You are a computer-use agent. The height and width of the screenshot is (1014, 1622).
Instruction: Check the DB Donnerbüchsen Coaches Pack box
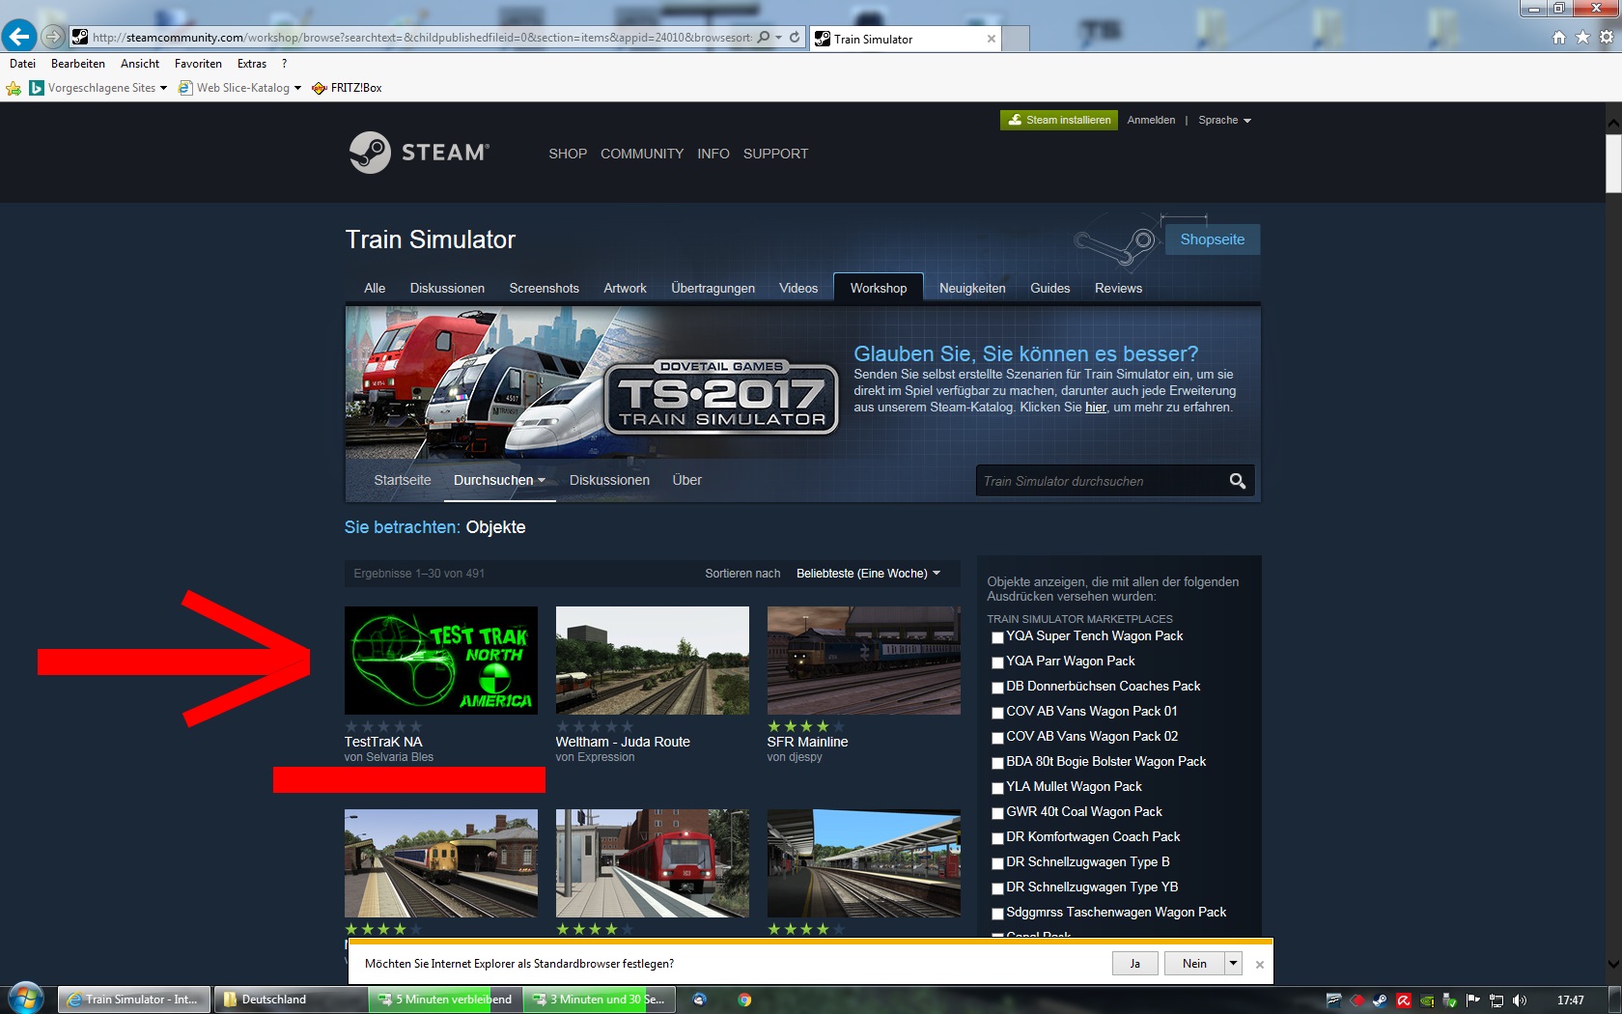coord(997,688)
